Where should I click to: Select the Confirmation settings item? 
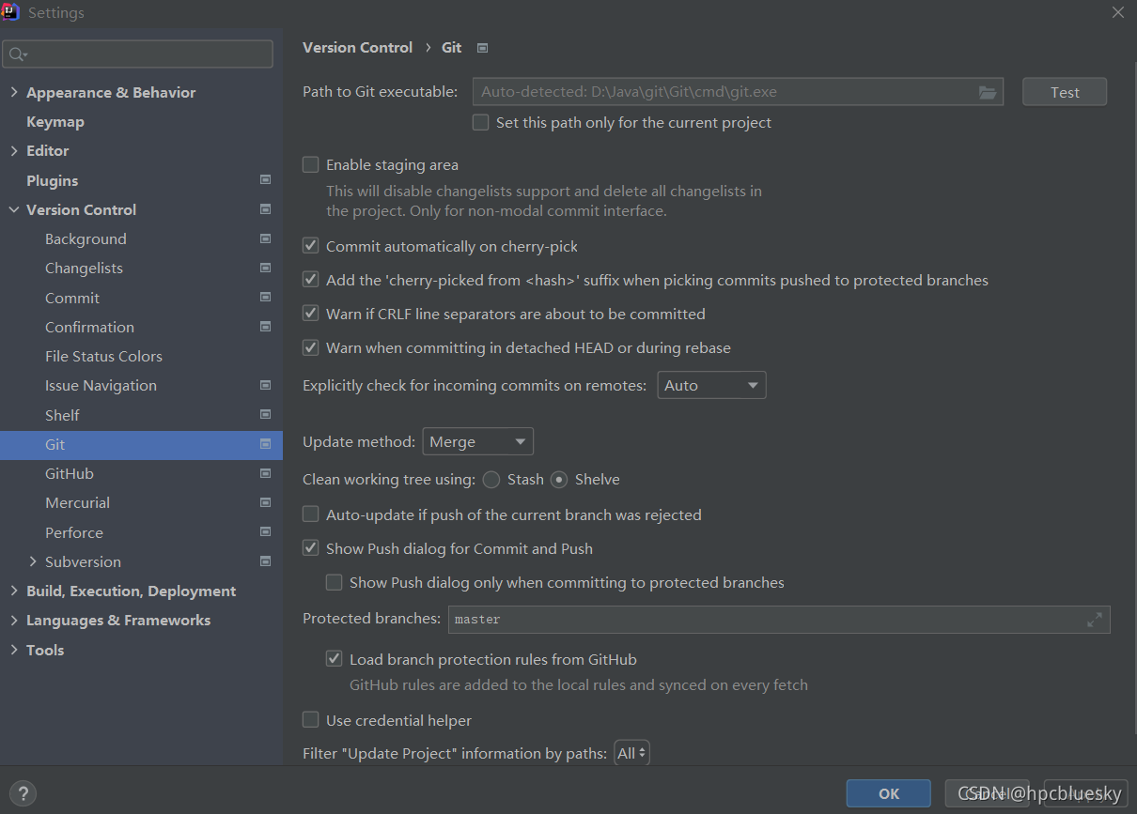89,327
